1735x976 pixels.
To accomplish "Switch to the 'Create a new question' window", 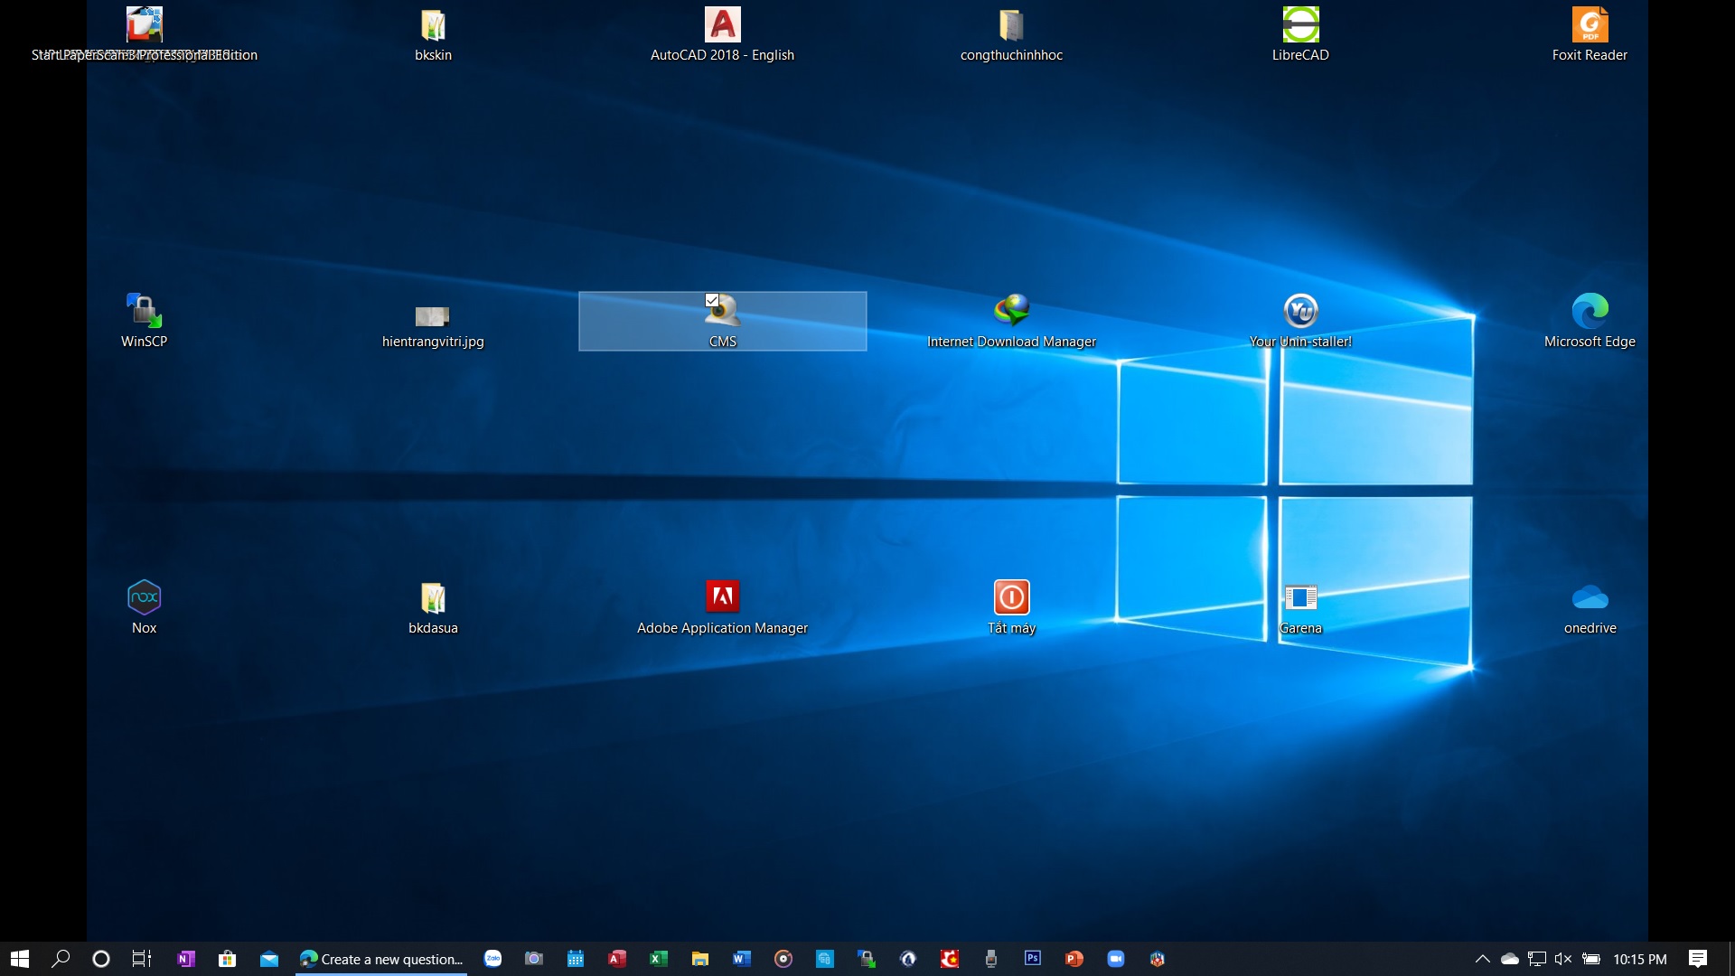I will [x=380, y=959].
